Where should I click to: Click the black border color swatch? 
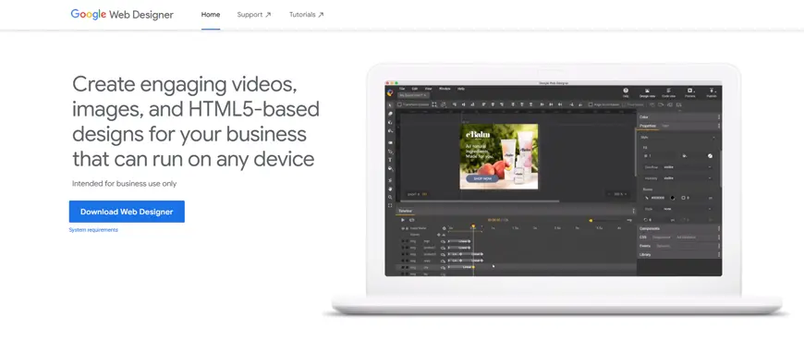pos(672,198)
